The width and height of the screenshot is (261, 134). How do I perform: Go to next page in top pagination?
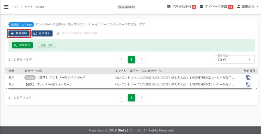[141, 59]
